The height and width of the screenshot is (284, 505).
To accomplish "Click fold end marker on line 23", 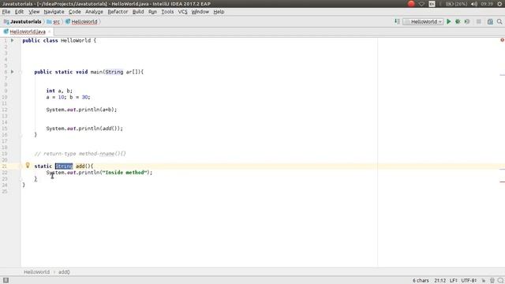I will [x=21, y=179].
